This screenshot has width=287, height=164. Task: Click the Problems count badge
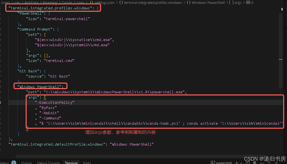point(14,162)
